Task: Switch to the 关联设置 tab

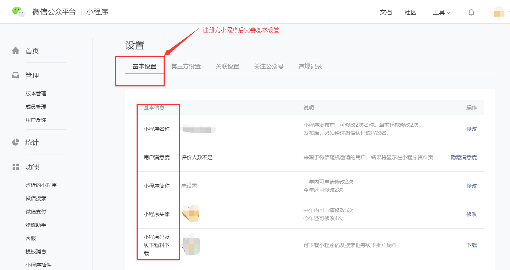Action: 227,66
